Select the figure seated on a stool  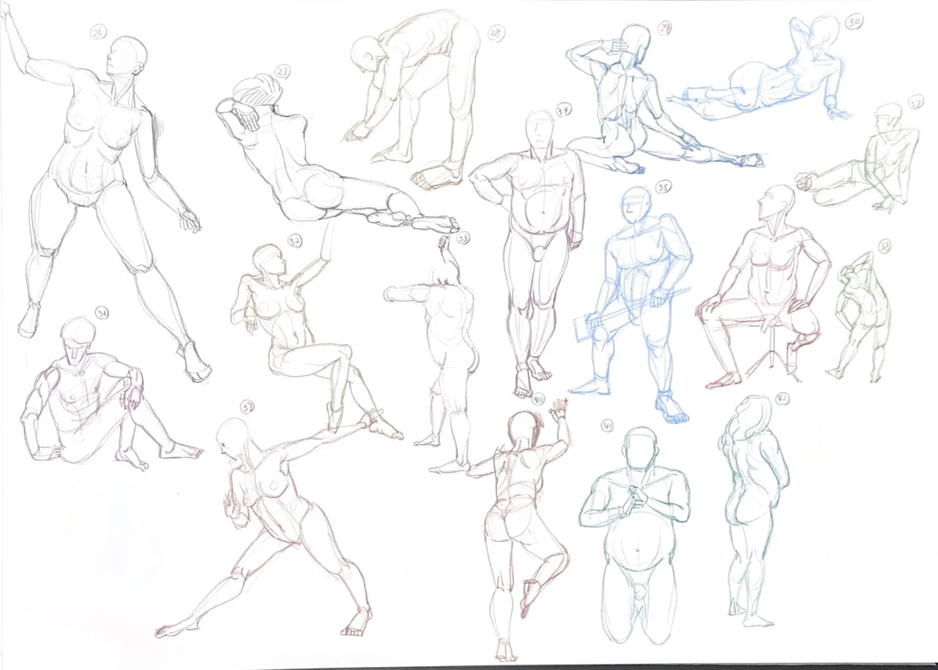(765, 287)
